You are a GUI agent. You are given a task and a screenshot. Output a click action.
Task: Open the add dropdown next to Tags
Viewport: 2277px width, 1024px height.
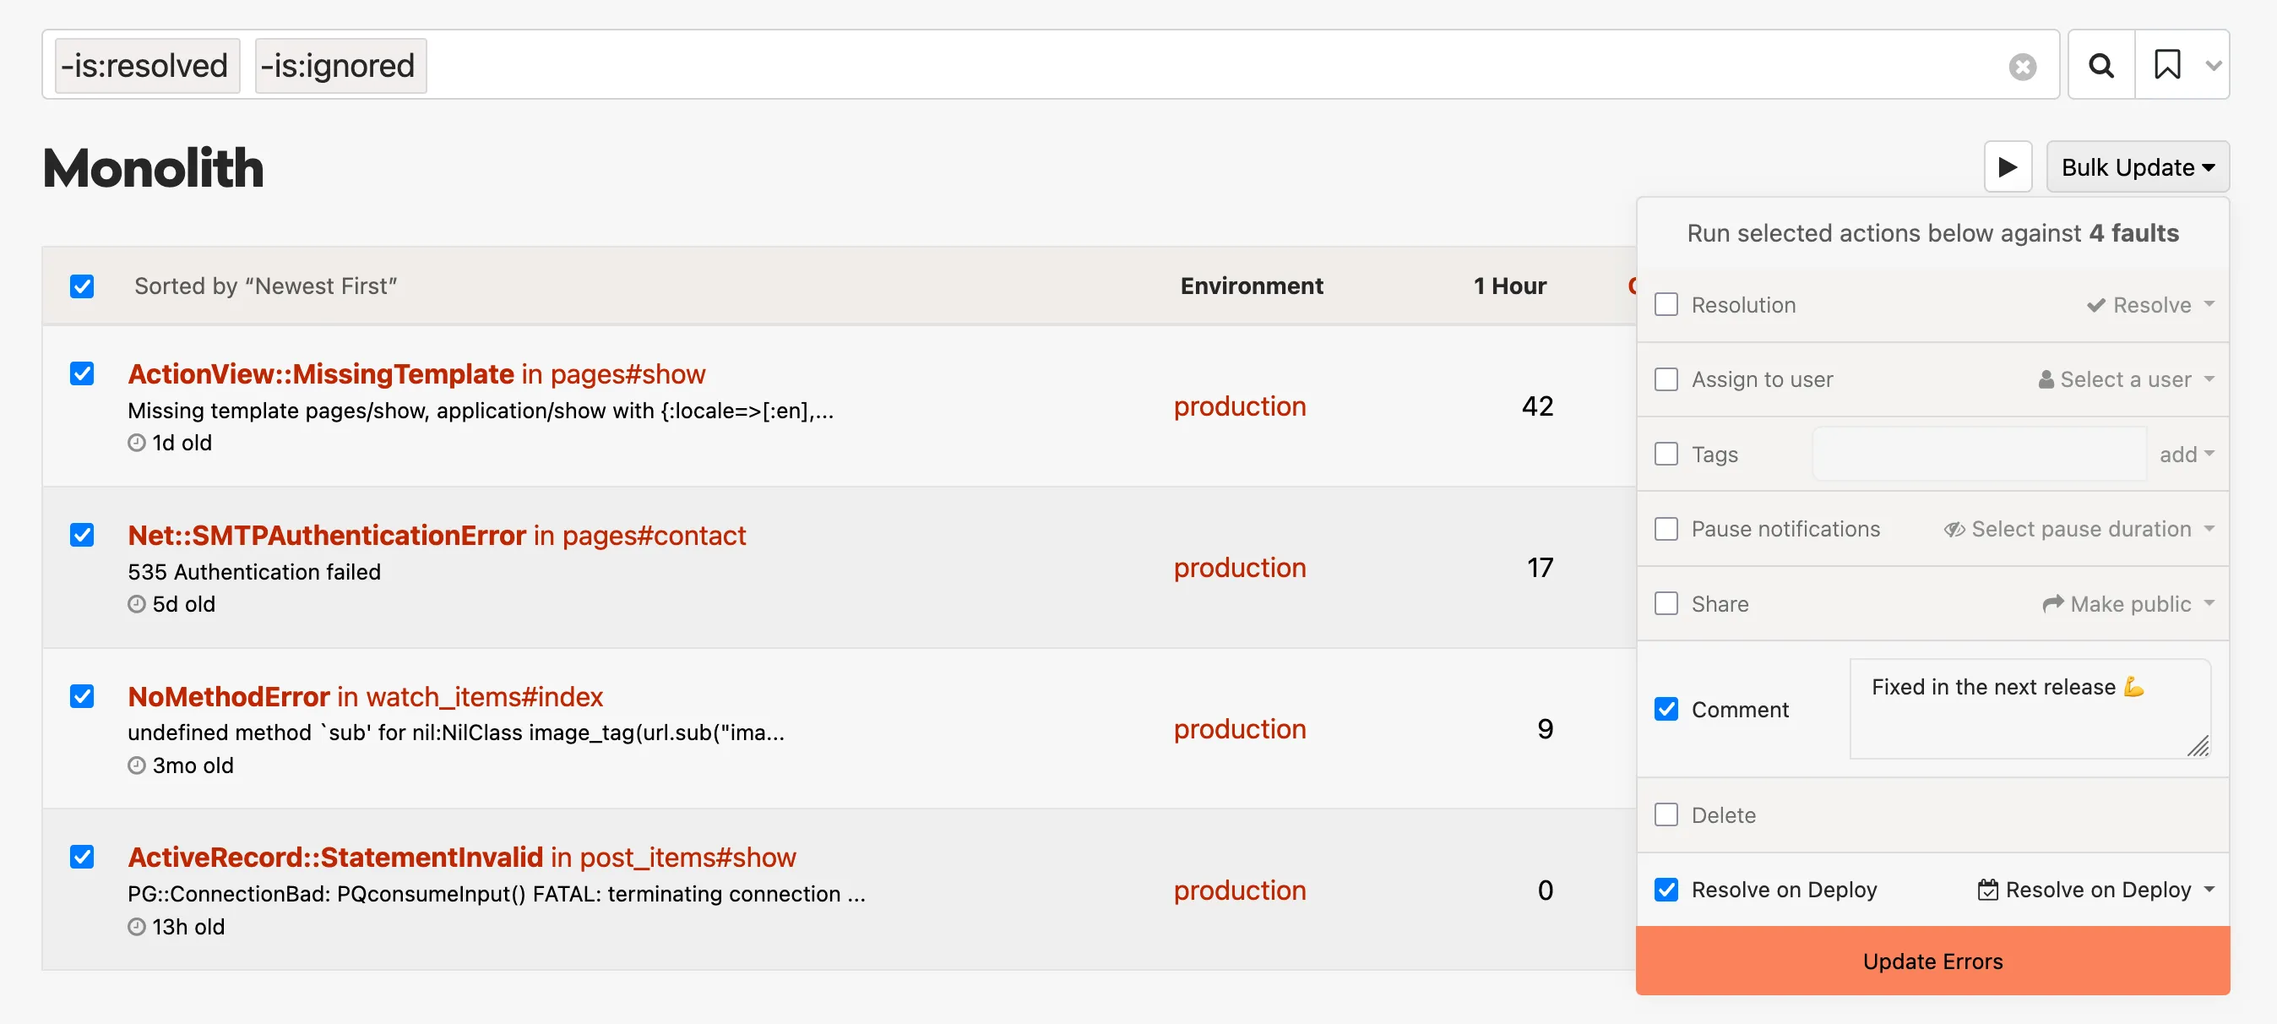(2186, 454)
